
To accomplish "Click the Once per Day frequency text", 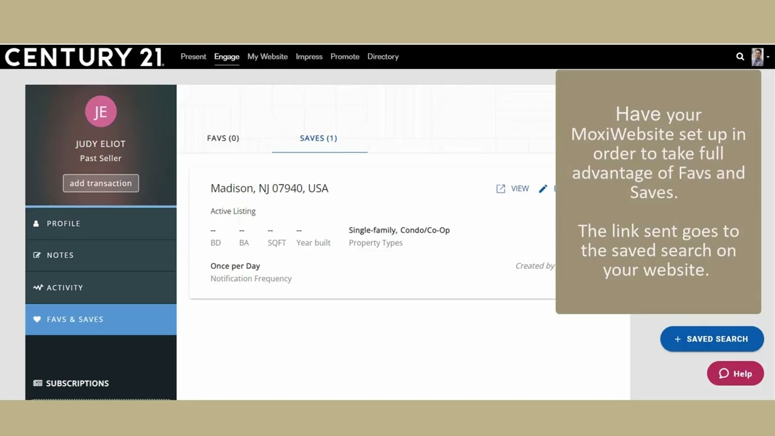I will coord(235,266).
